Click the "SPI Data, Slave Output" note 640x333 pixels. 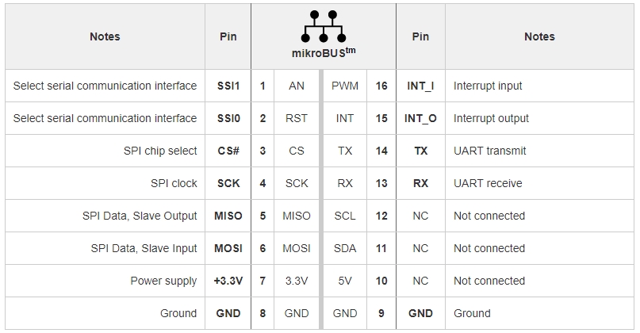coord(140,216)
